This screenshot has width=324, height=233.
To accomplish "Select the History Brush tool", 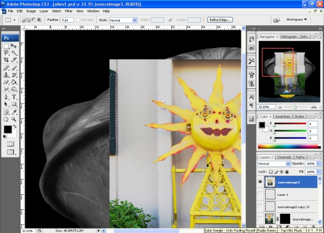I will [14, 75].
